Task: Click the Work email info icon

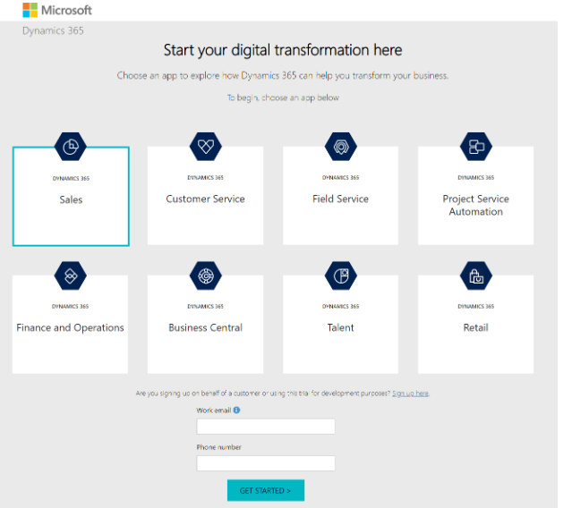Action: tap(236, 410)
